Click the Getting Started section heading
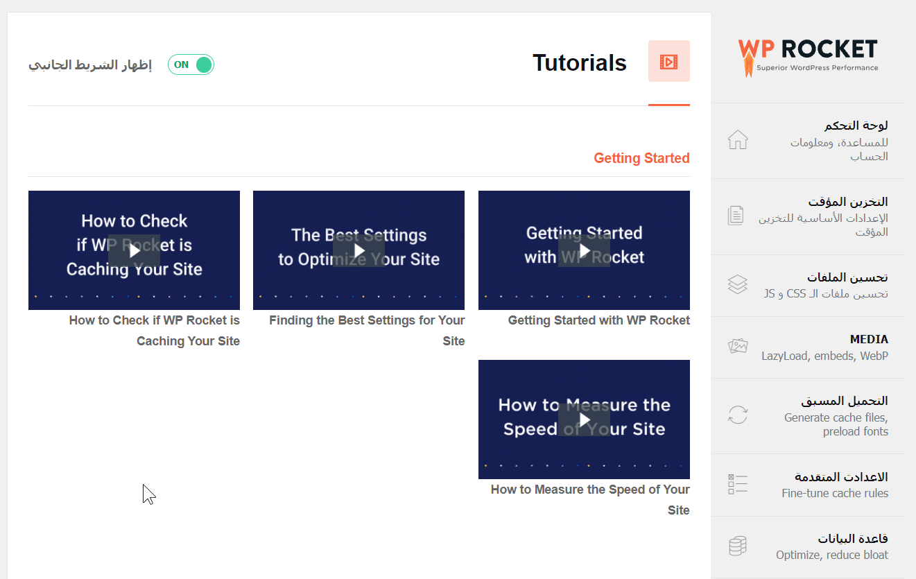The image size is (916, 579). [641, 158]
